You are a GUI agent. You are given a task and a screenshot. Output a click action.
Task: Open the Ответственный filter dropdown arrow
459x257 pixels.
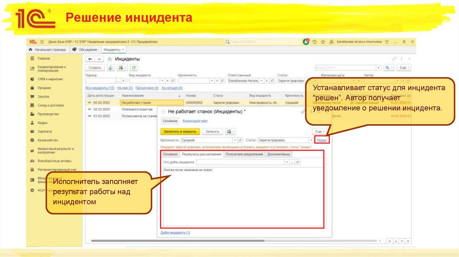point(261,81)
